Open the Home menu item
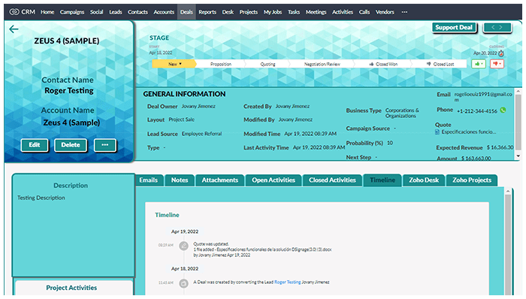 point(47,12)
